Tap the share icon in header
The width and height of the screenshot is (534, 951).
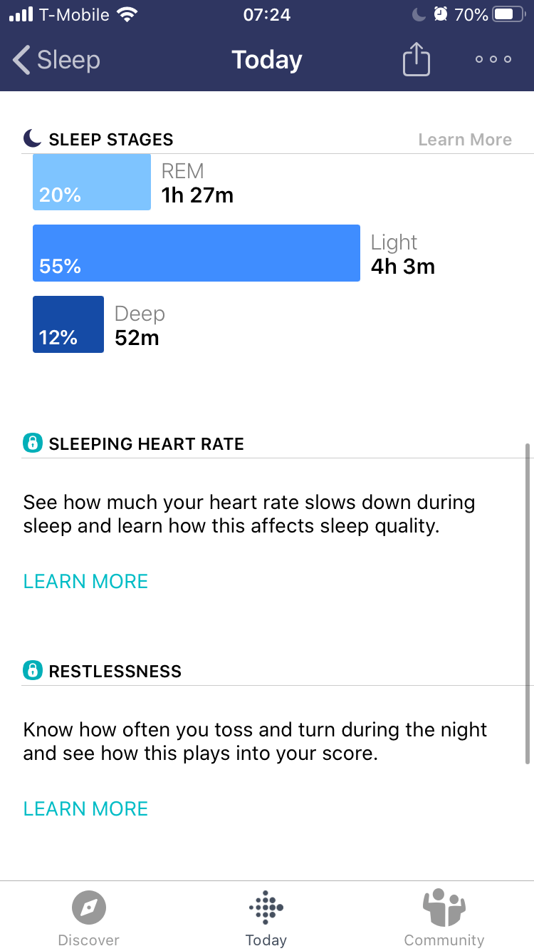coord(417,60)
